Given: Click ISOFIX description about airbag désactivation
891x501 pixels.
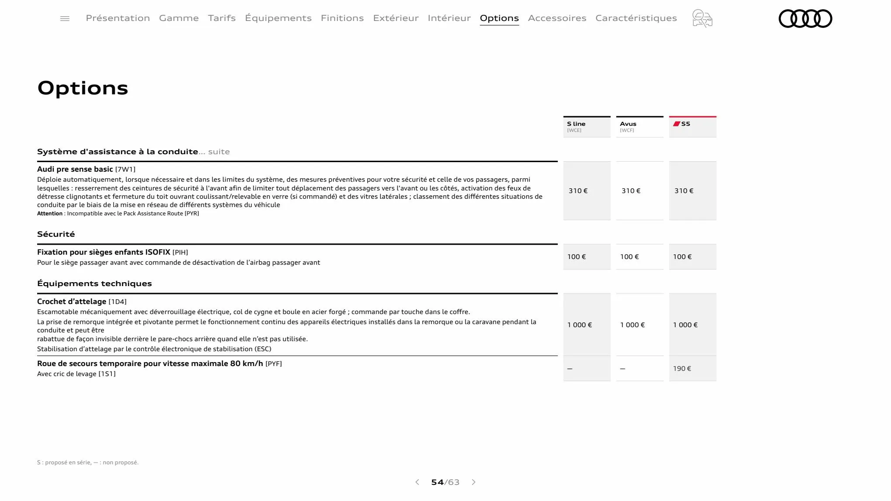Looking at the screenshot, I should pyautogui.click(x=179, y=263).
